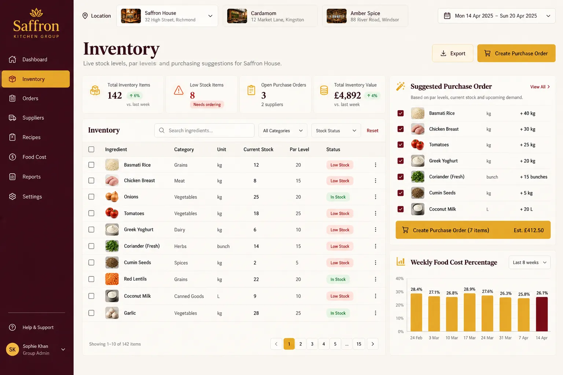Open Recipes in the sidebar
Screen dimensions: 563x375
[x=36, y=137]
